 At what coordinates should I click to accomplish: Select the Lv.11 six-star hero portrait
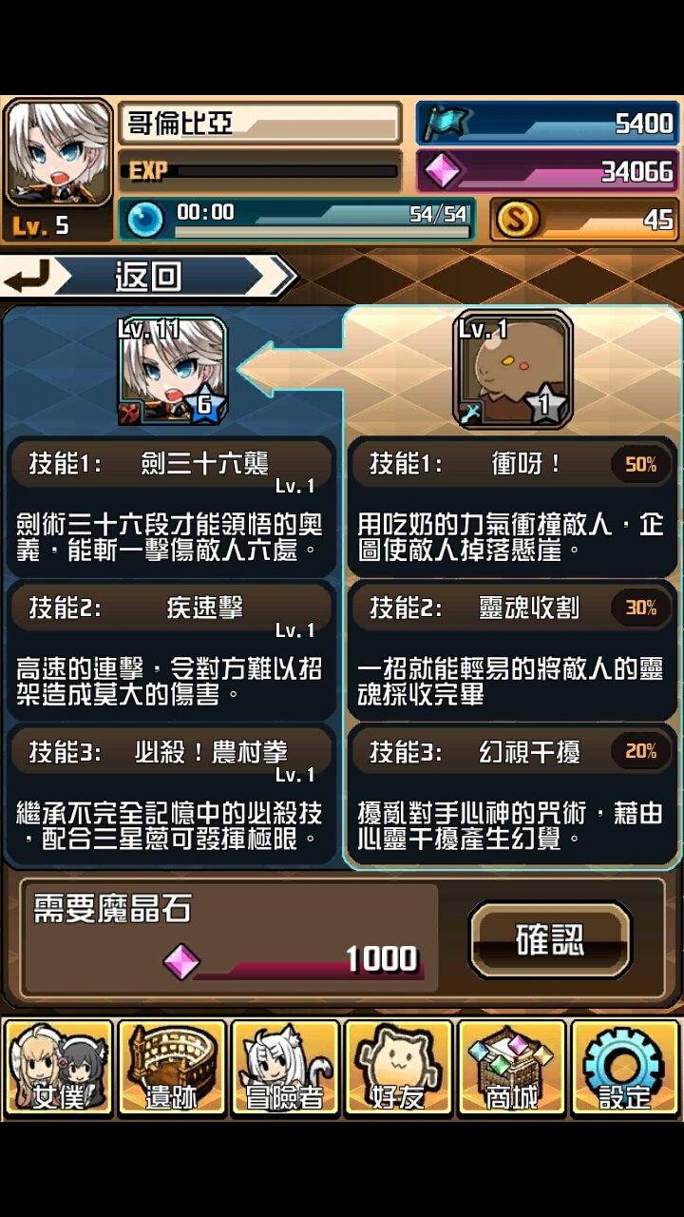[x=173, y=372]
